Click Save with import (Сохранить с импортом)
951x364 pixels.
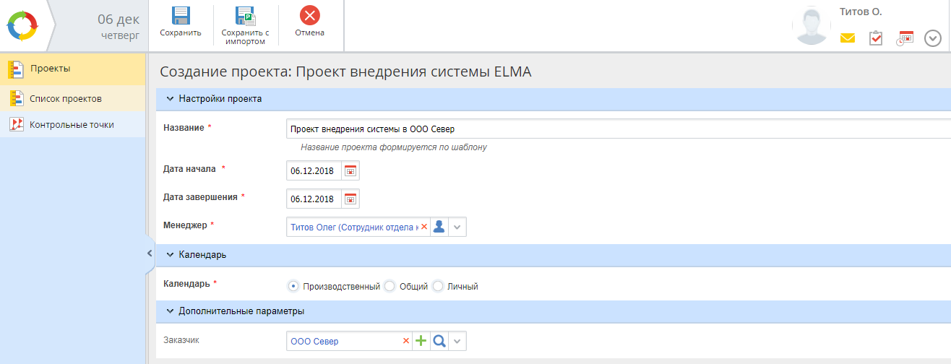245,17
